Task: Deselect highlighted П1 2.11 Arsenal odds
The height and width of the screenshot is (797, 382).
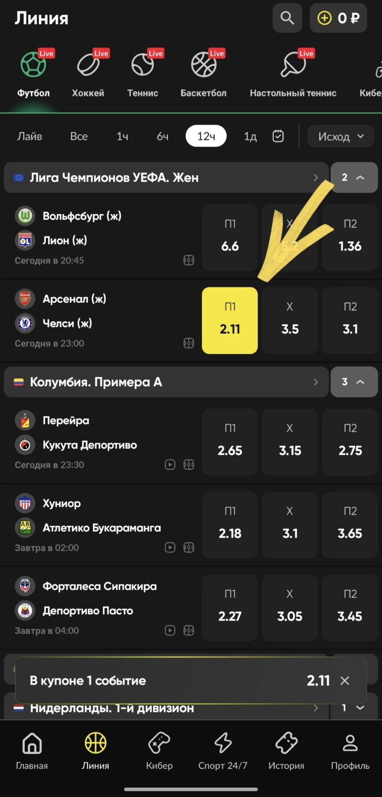Action: click(x=230, y=321)
